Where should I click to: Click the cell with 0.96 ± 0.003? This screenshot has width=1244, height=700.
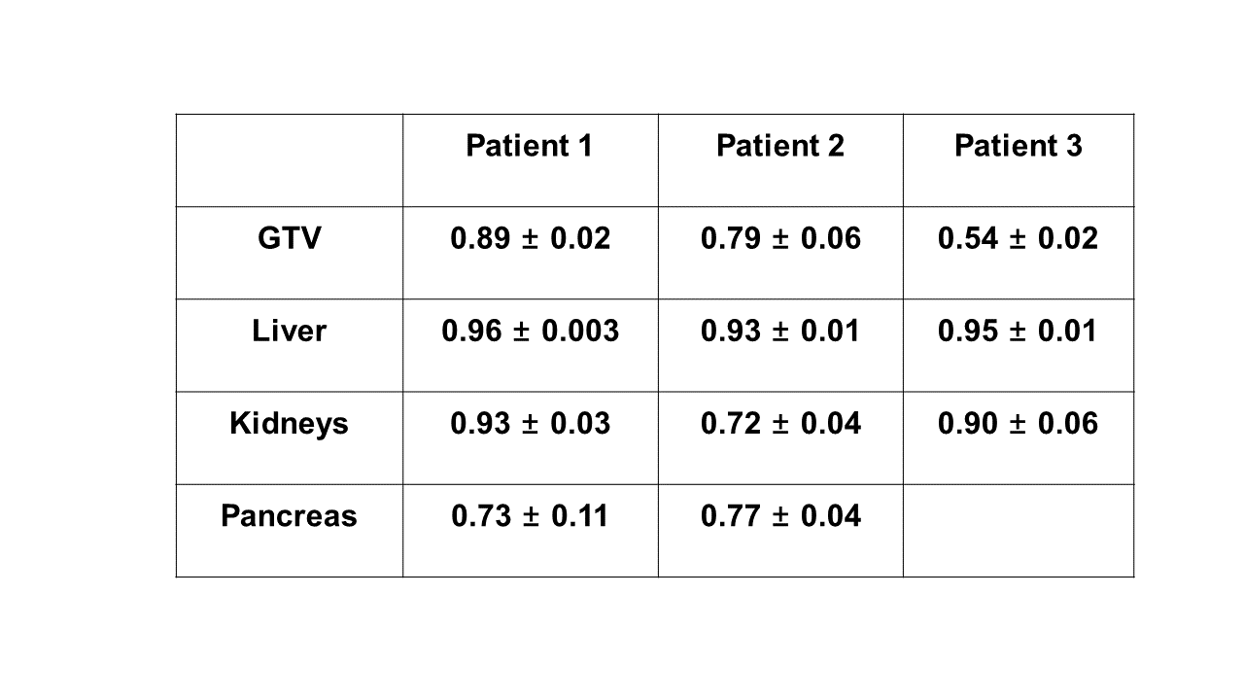530,331
